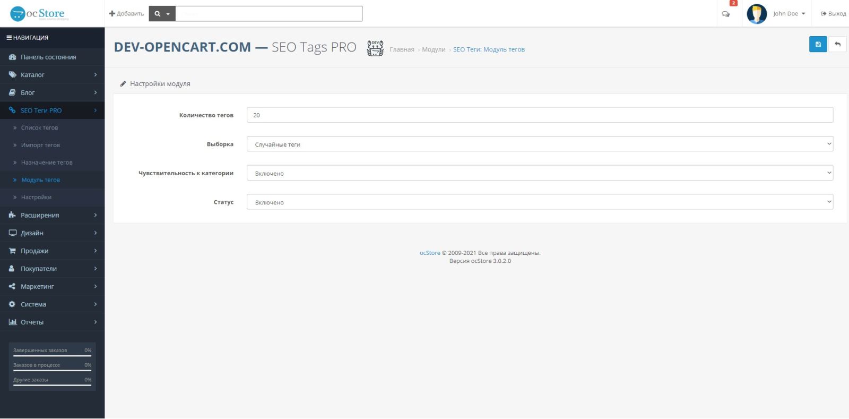Click the Модули breadcrumb link
849x419 pixels.
coord(434,49)
